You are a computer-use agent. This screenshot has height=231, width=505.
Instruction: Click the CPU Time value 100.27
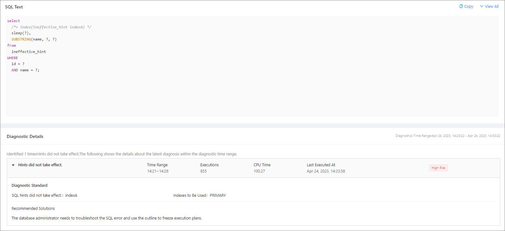(259, 171)
